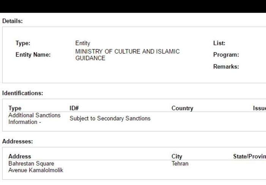This screenshot has width=266, height=185.
Task: Click the ID# column header
Action: tap(74, 108)
